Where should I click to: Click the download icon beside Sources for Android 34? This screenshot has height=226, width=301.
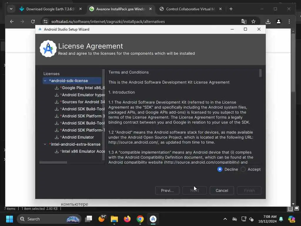coord(57,102)
